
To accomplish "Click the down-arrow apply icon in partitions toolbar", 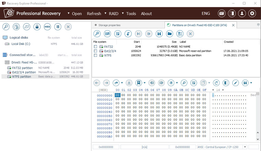I will pos(128,34).
